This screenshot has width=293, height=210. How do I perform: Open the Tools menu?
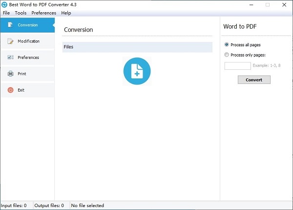(x=21, y=13)
